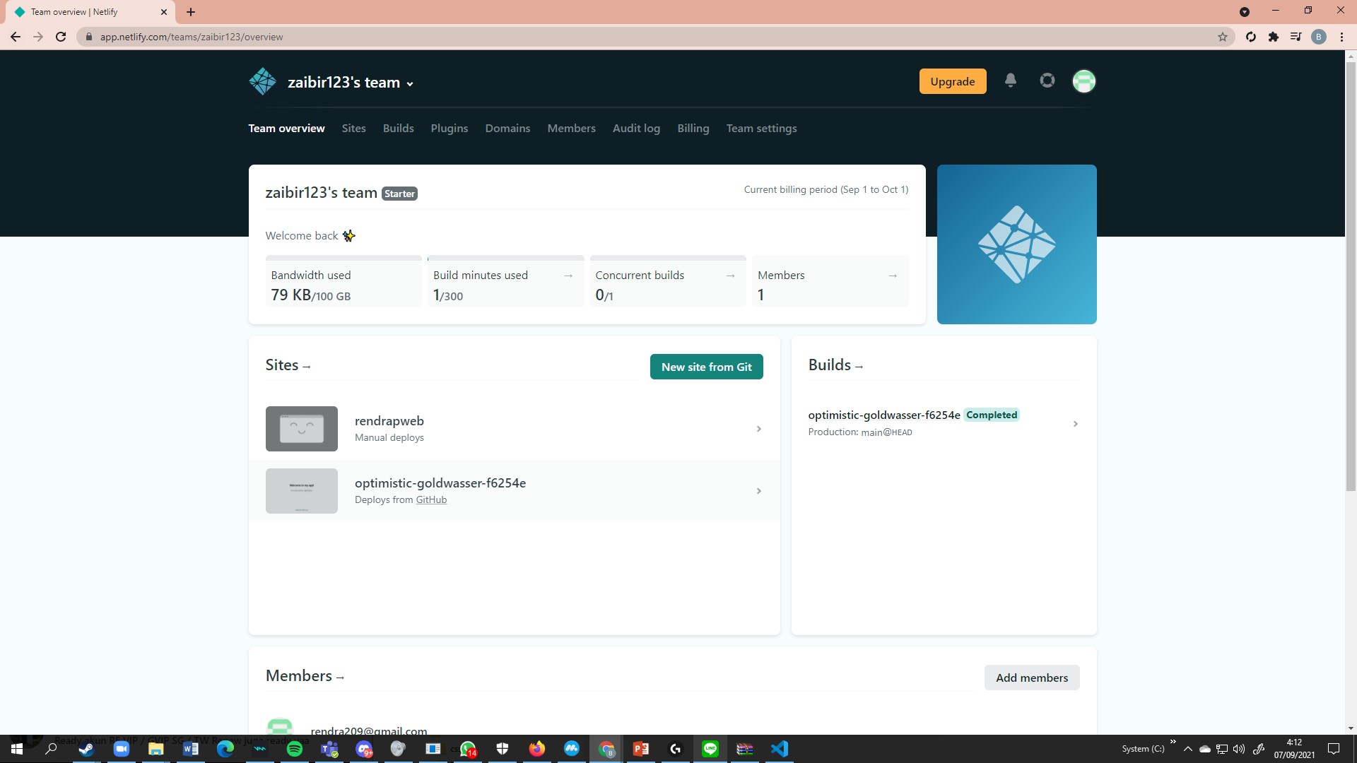Open optimistic-goldwasser site thumbnail
Viewport: 1357px width, 763px height.
[x=302, y=491]
